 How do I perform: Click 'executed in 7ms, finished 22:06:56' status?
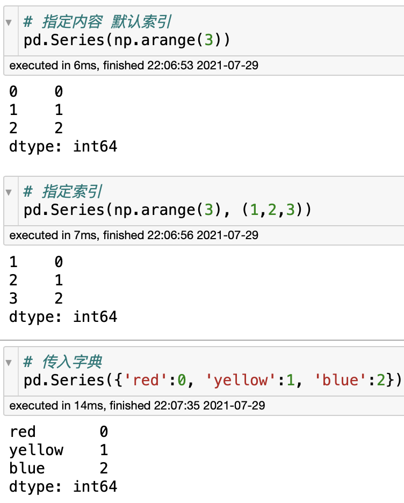click(x=134, y=235)
